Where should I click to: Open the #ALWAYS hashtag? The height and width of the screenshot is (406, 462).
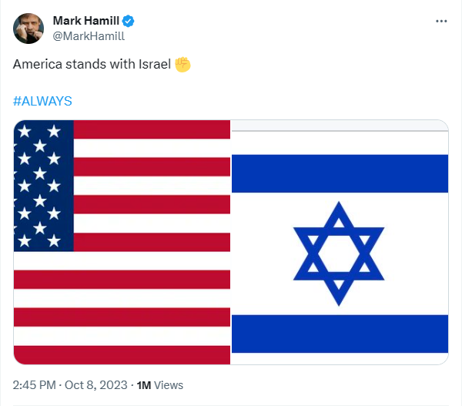click(42, 101)
